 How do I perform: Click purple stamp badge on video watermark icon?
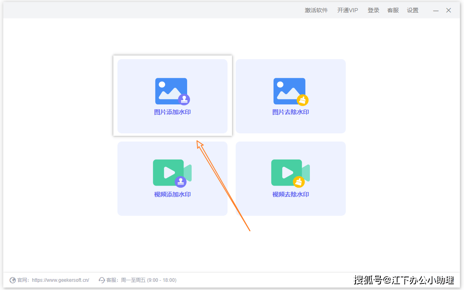click(x=181, y=182)
